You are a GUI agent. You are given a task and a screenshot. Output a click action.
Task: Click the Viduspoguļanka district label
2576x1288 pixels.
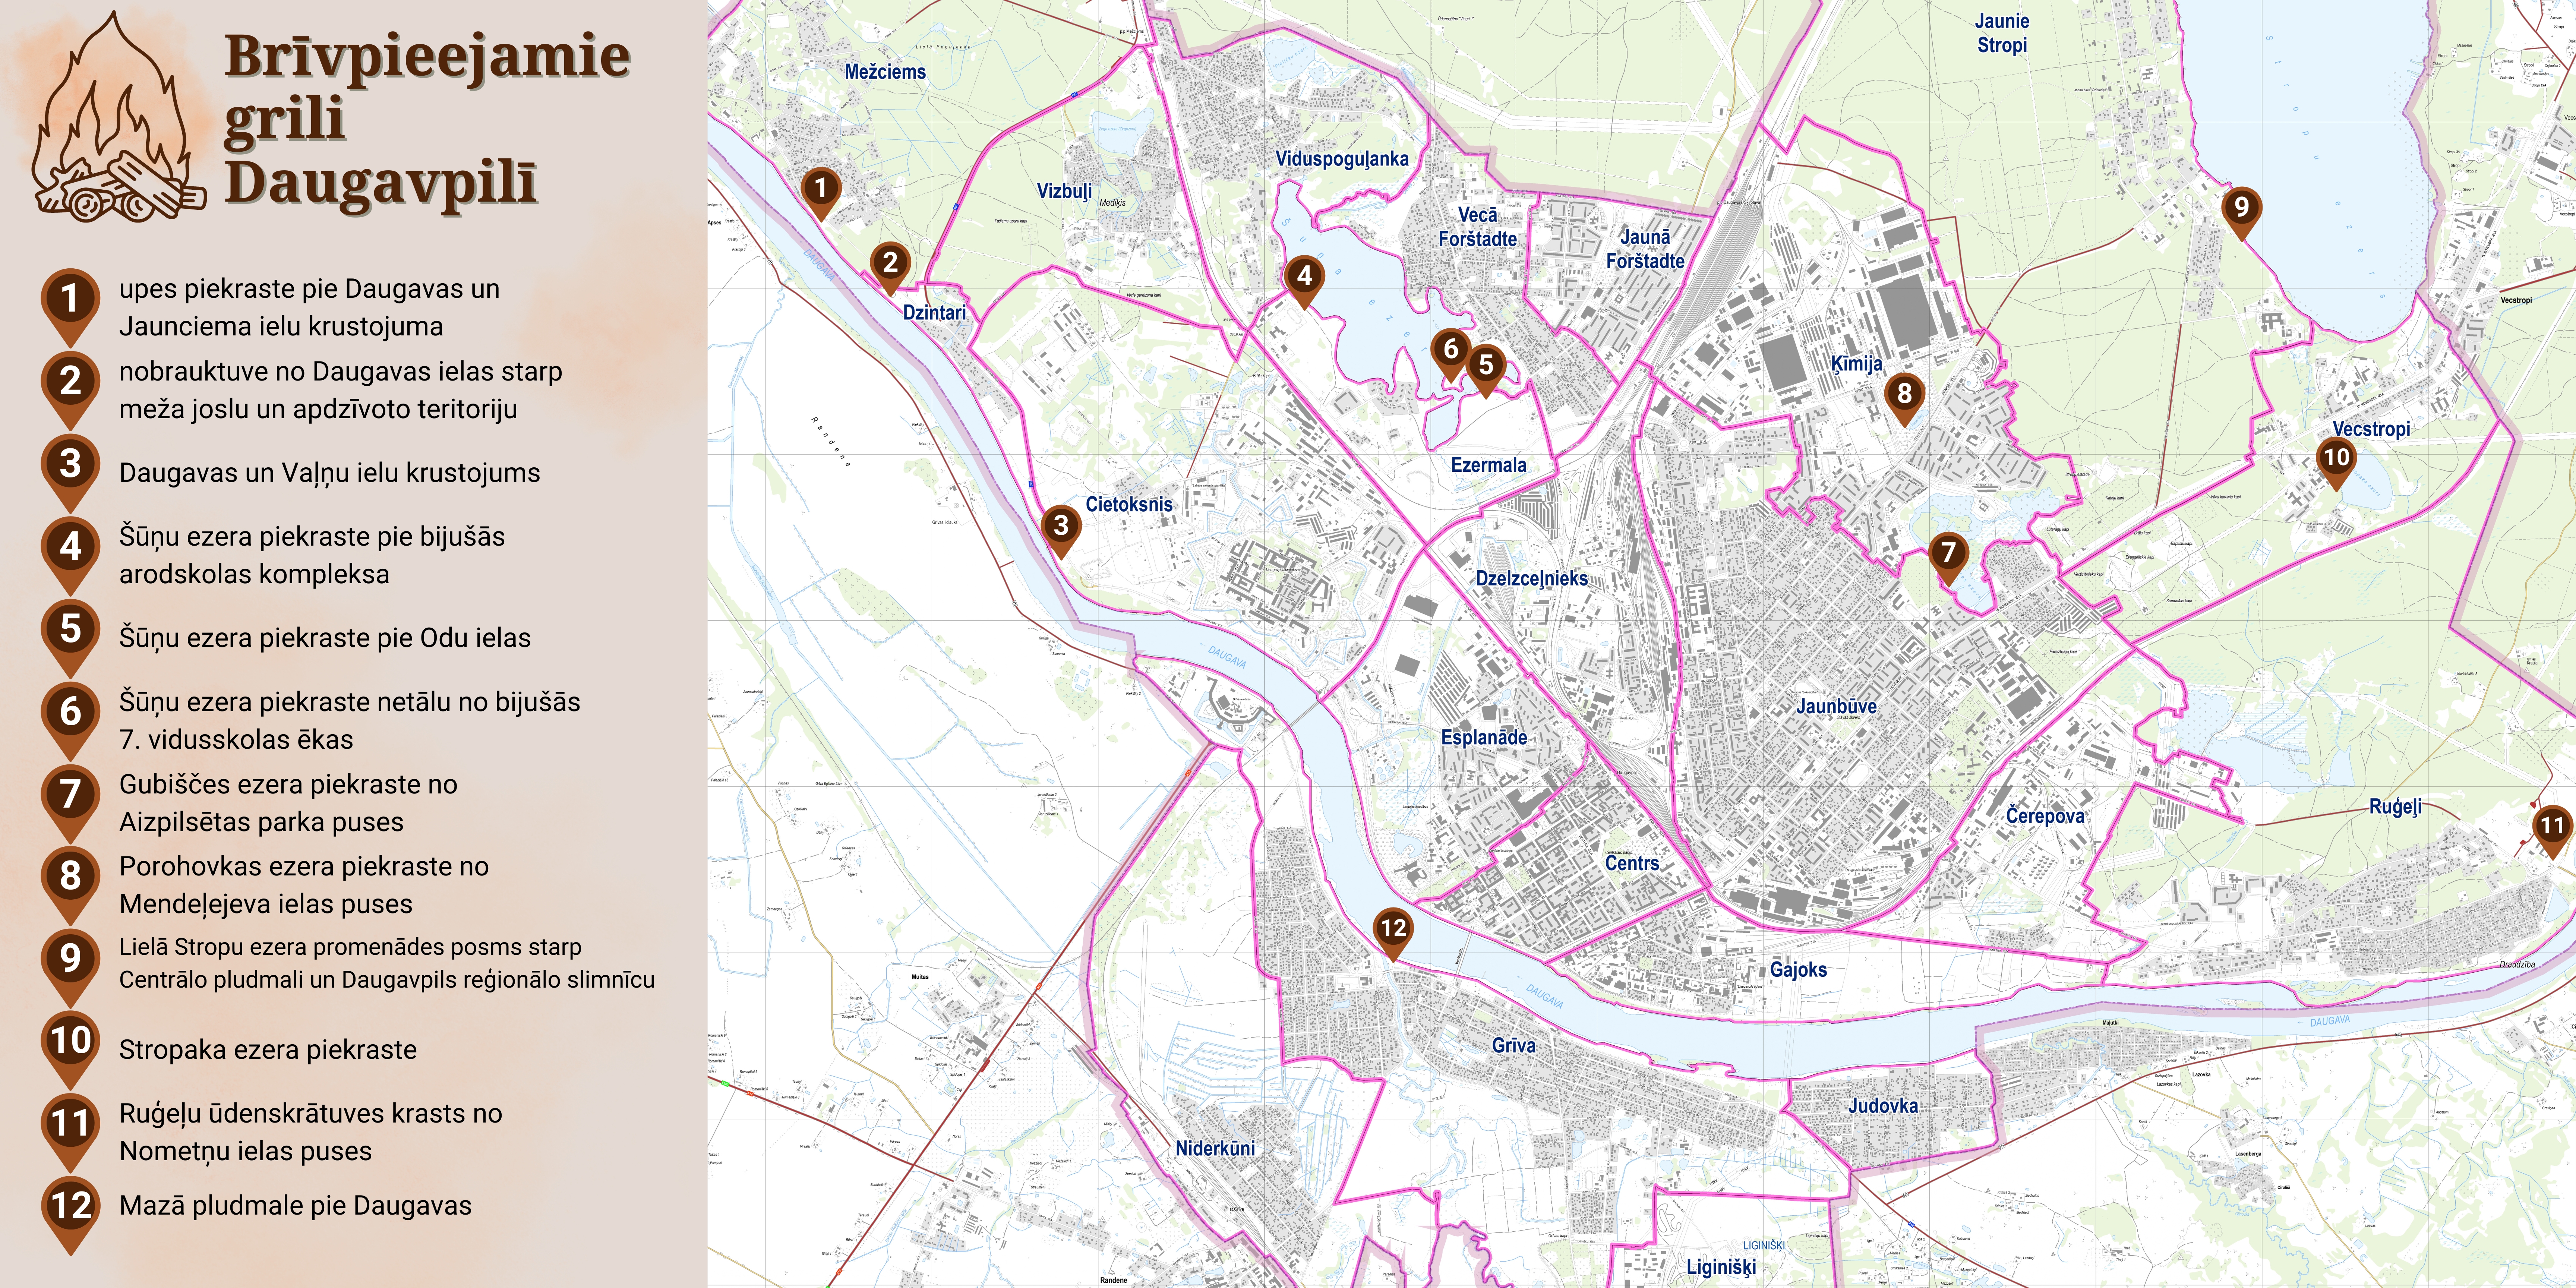point(1342,159)
